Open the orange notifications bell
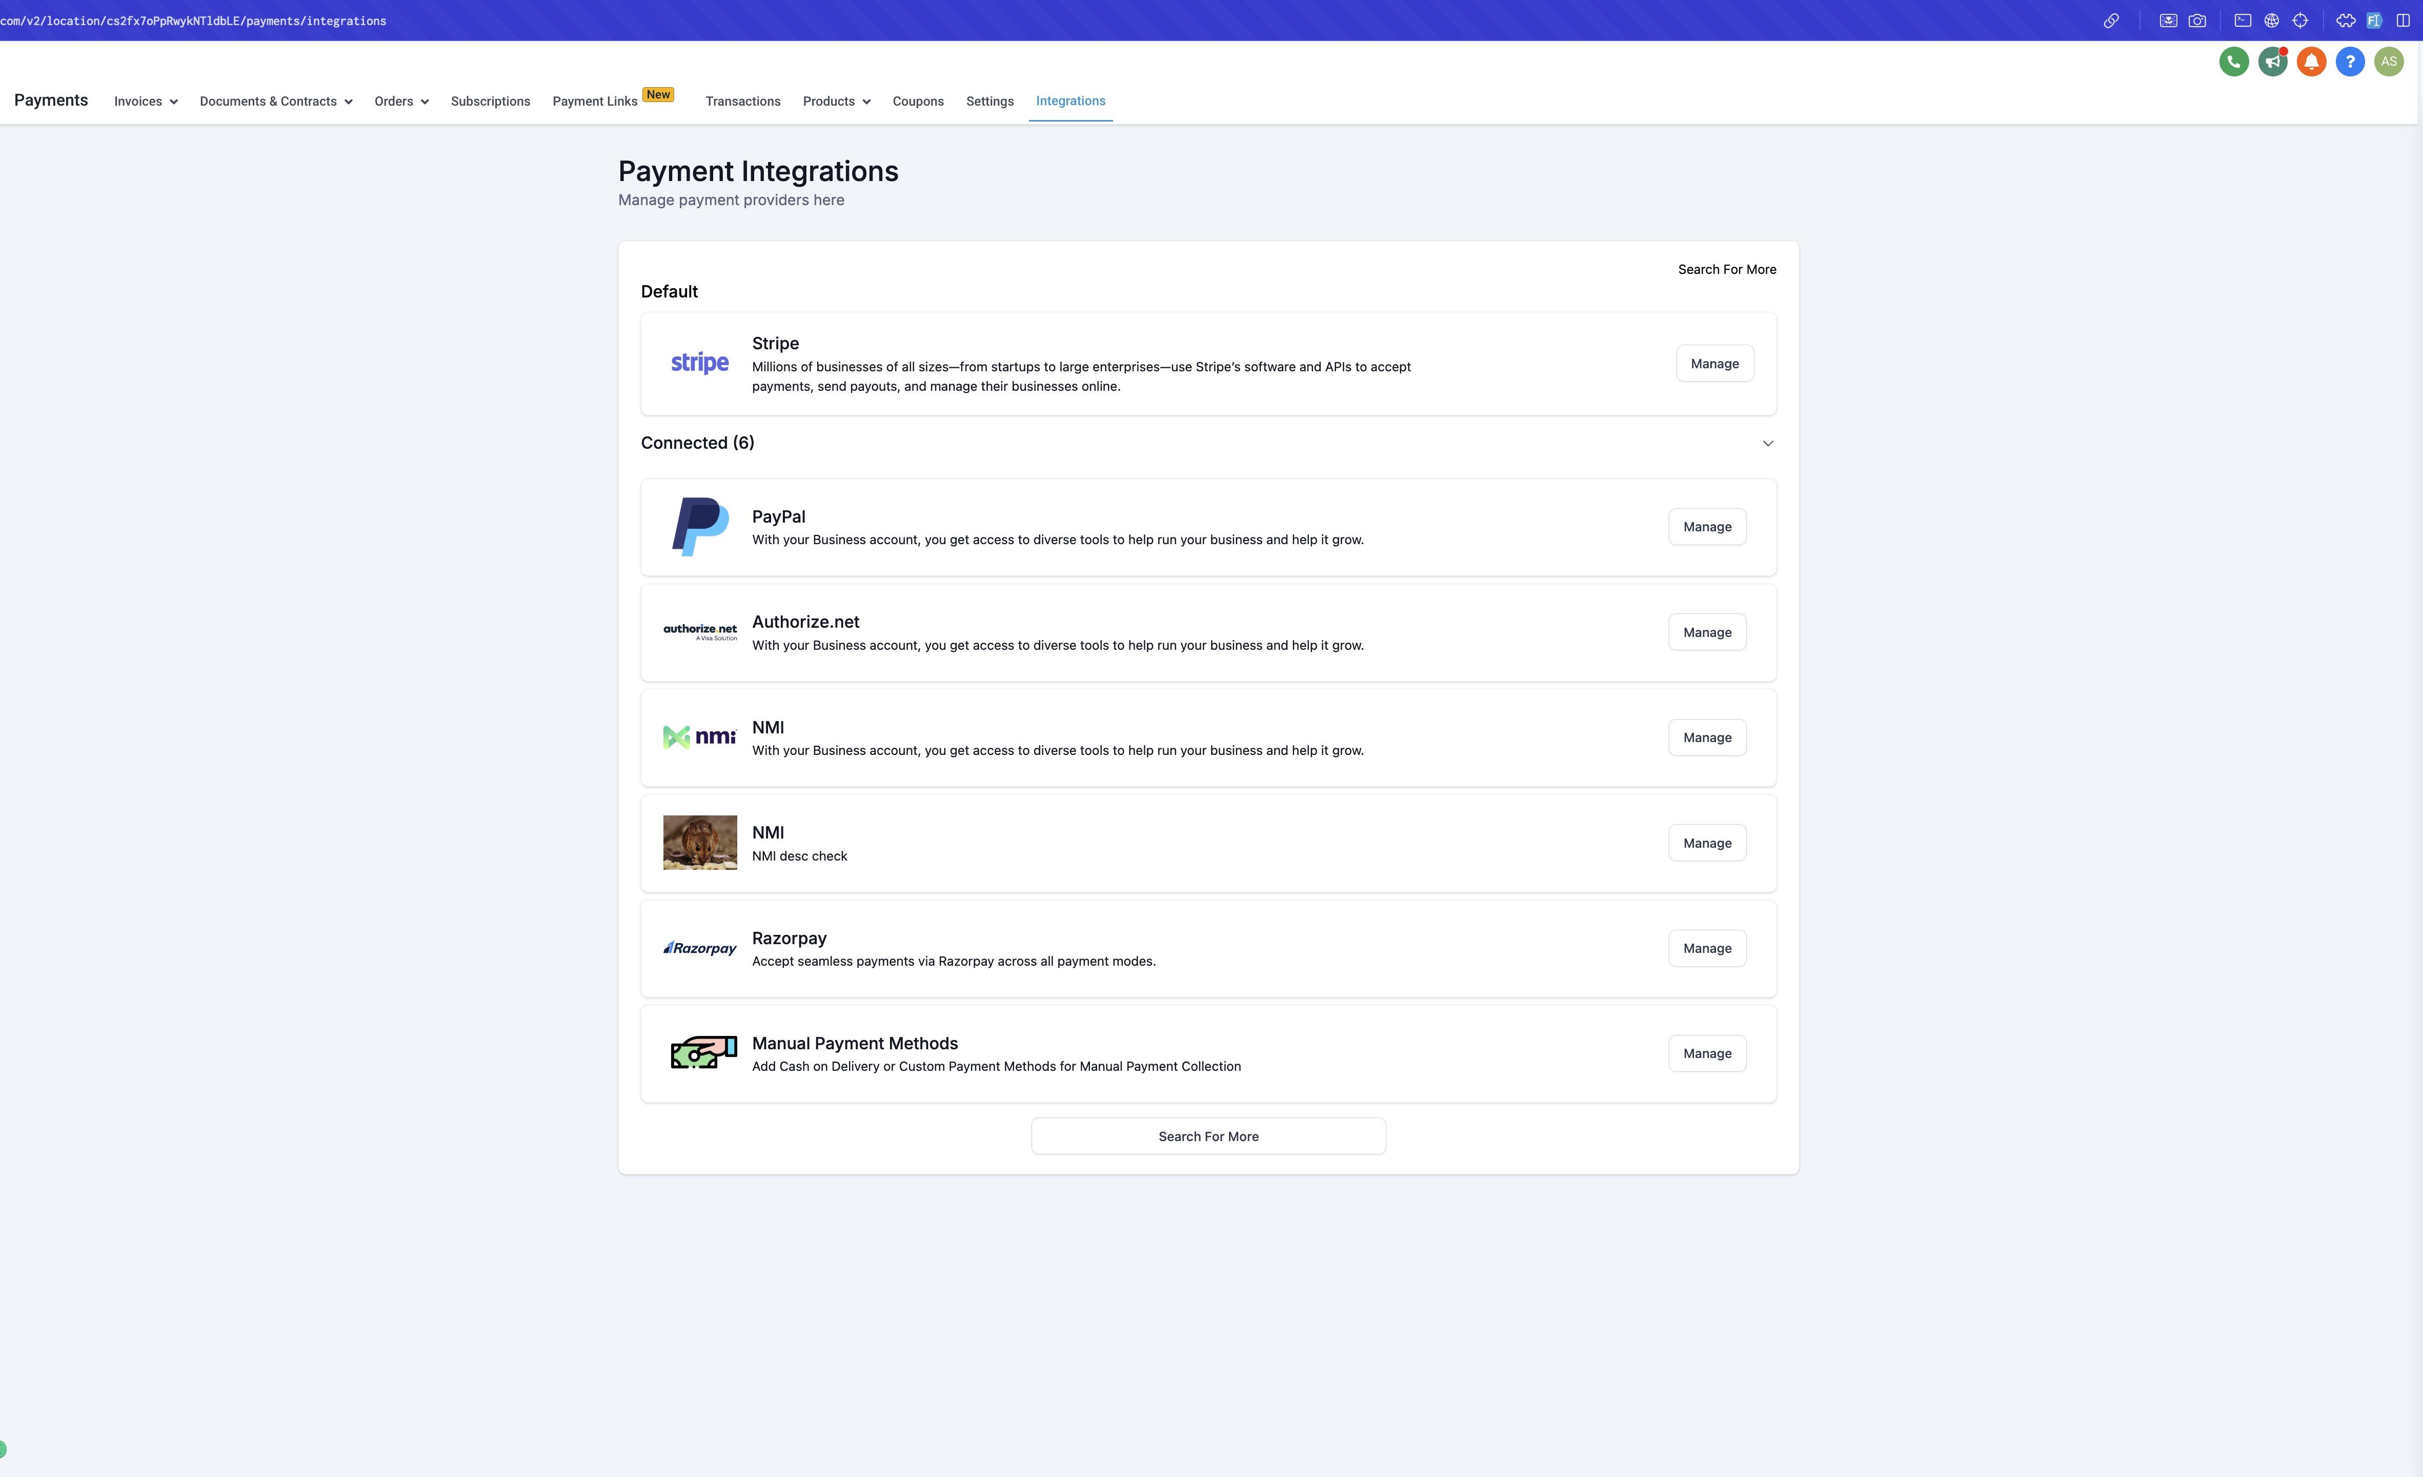This screenshot has width=2423, height=1477. coord(2311,62)
